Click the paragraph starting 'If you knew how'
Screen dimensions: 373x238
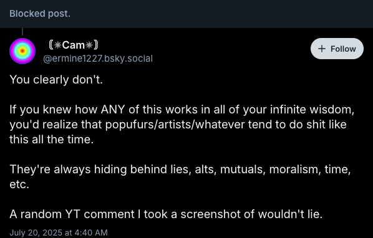(x=182, y=125)
